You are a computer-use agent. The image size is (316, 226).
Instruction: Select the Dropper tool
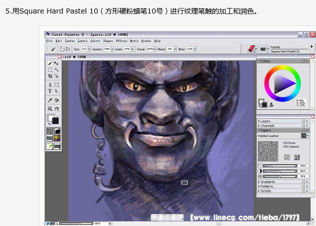(x=50, y=100)
